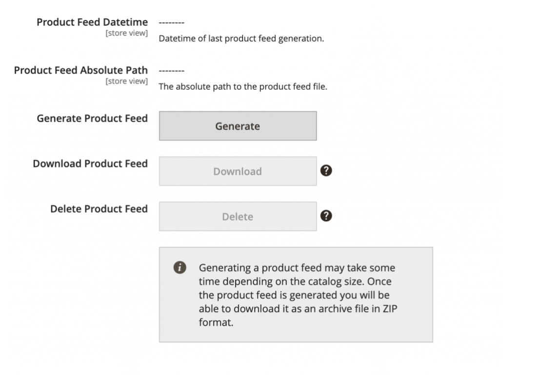Click the 'Datetime of last product feed generation' hint
Screen dimensions: 559x376
pos(241,39)
